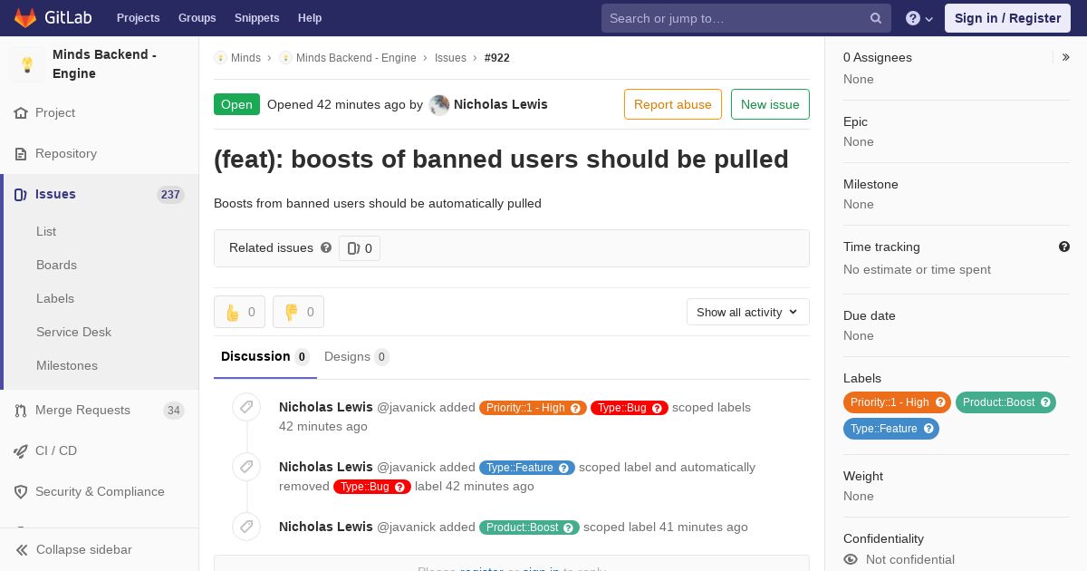Open the Help dropdown in navbar
The width and height of the screenshot is (1087, 571).
[x=919, y=18]
